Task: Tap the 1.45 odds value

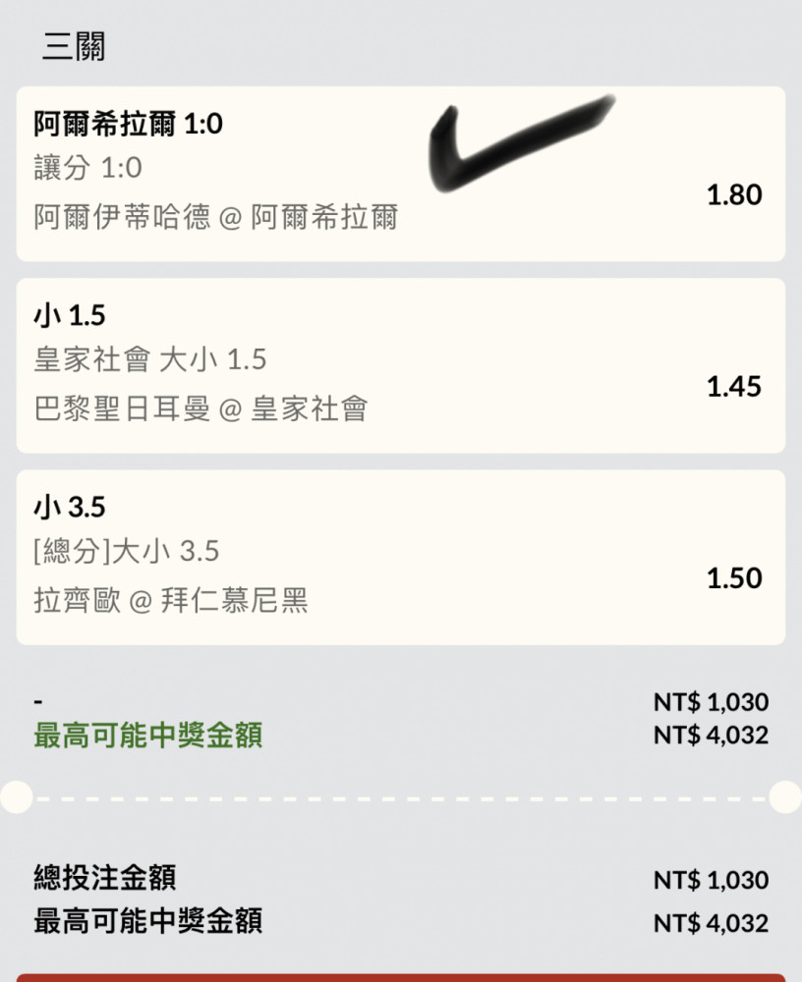Action: 734,386
